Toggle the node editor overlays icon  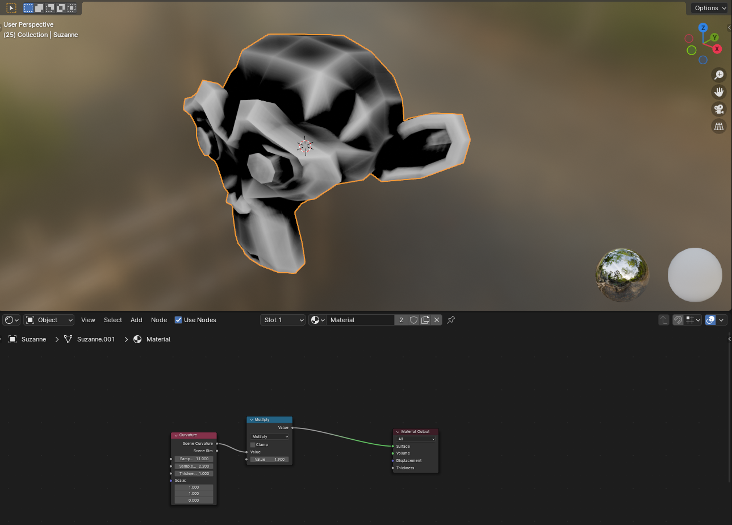710,320
